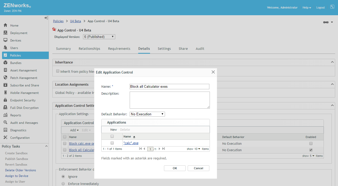The image size is (338, 186).
Task: Check the Block all Calculator row checkbox
Action: (x=65, y=150)
